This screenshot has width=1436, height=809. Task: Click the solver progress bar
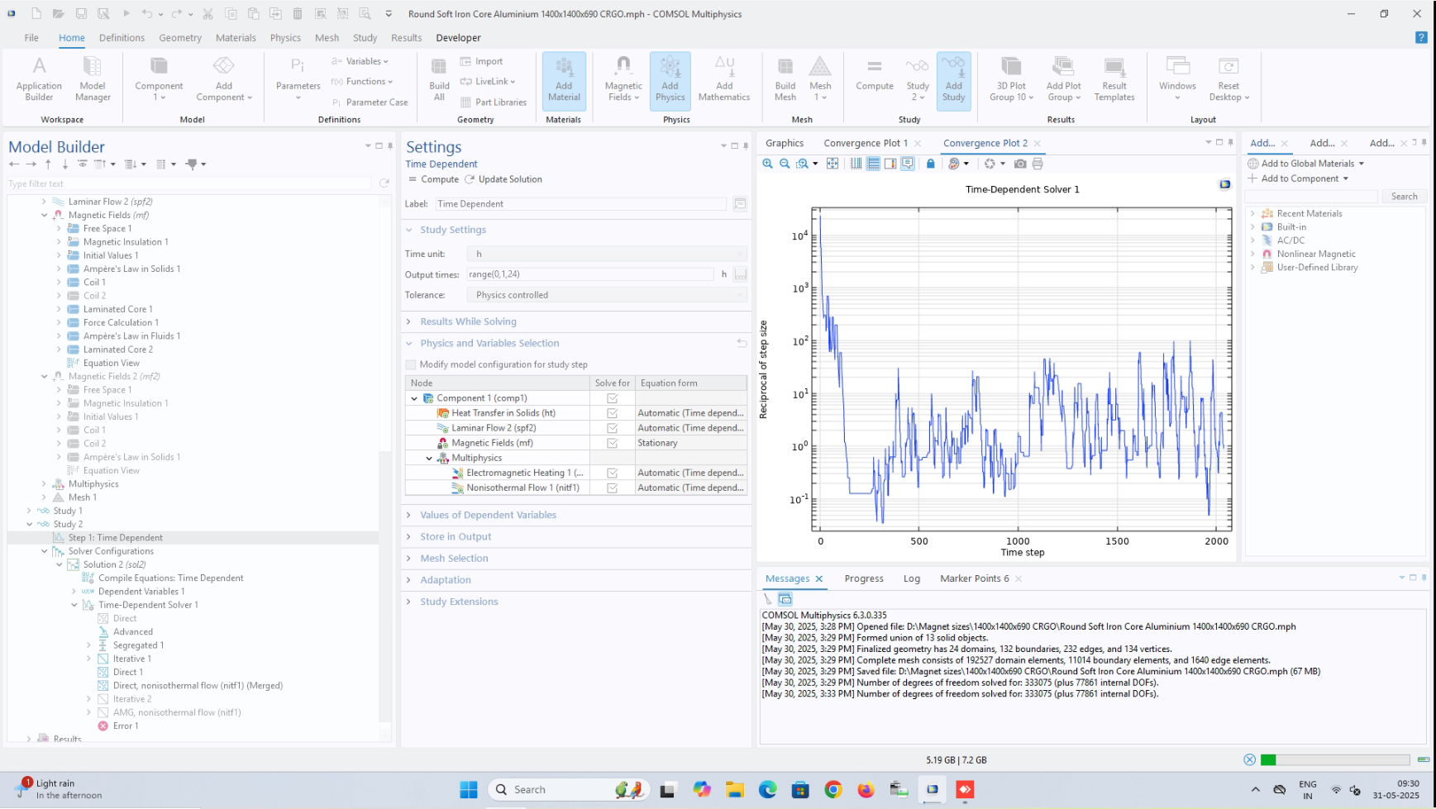[1334, 759]
